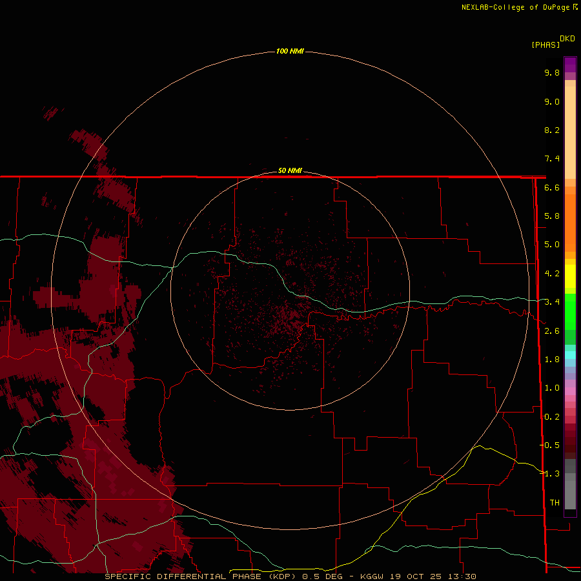Select the -1.3 legend value

550,474
